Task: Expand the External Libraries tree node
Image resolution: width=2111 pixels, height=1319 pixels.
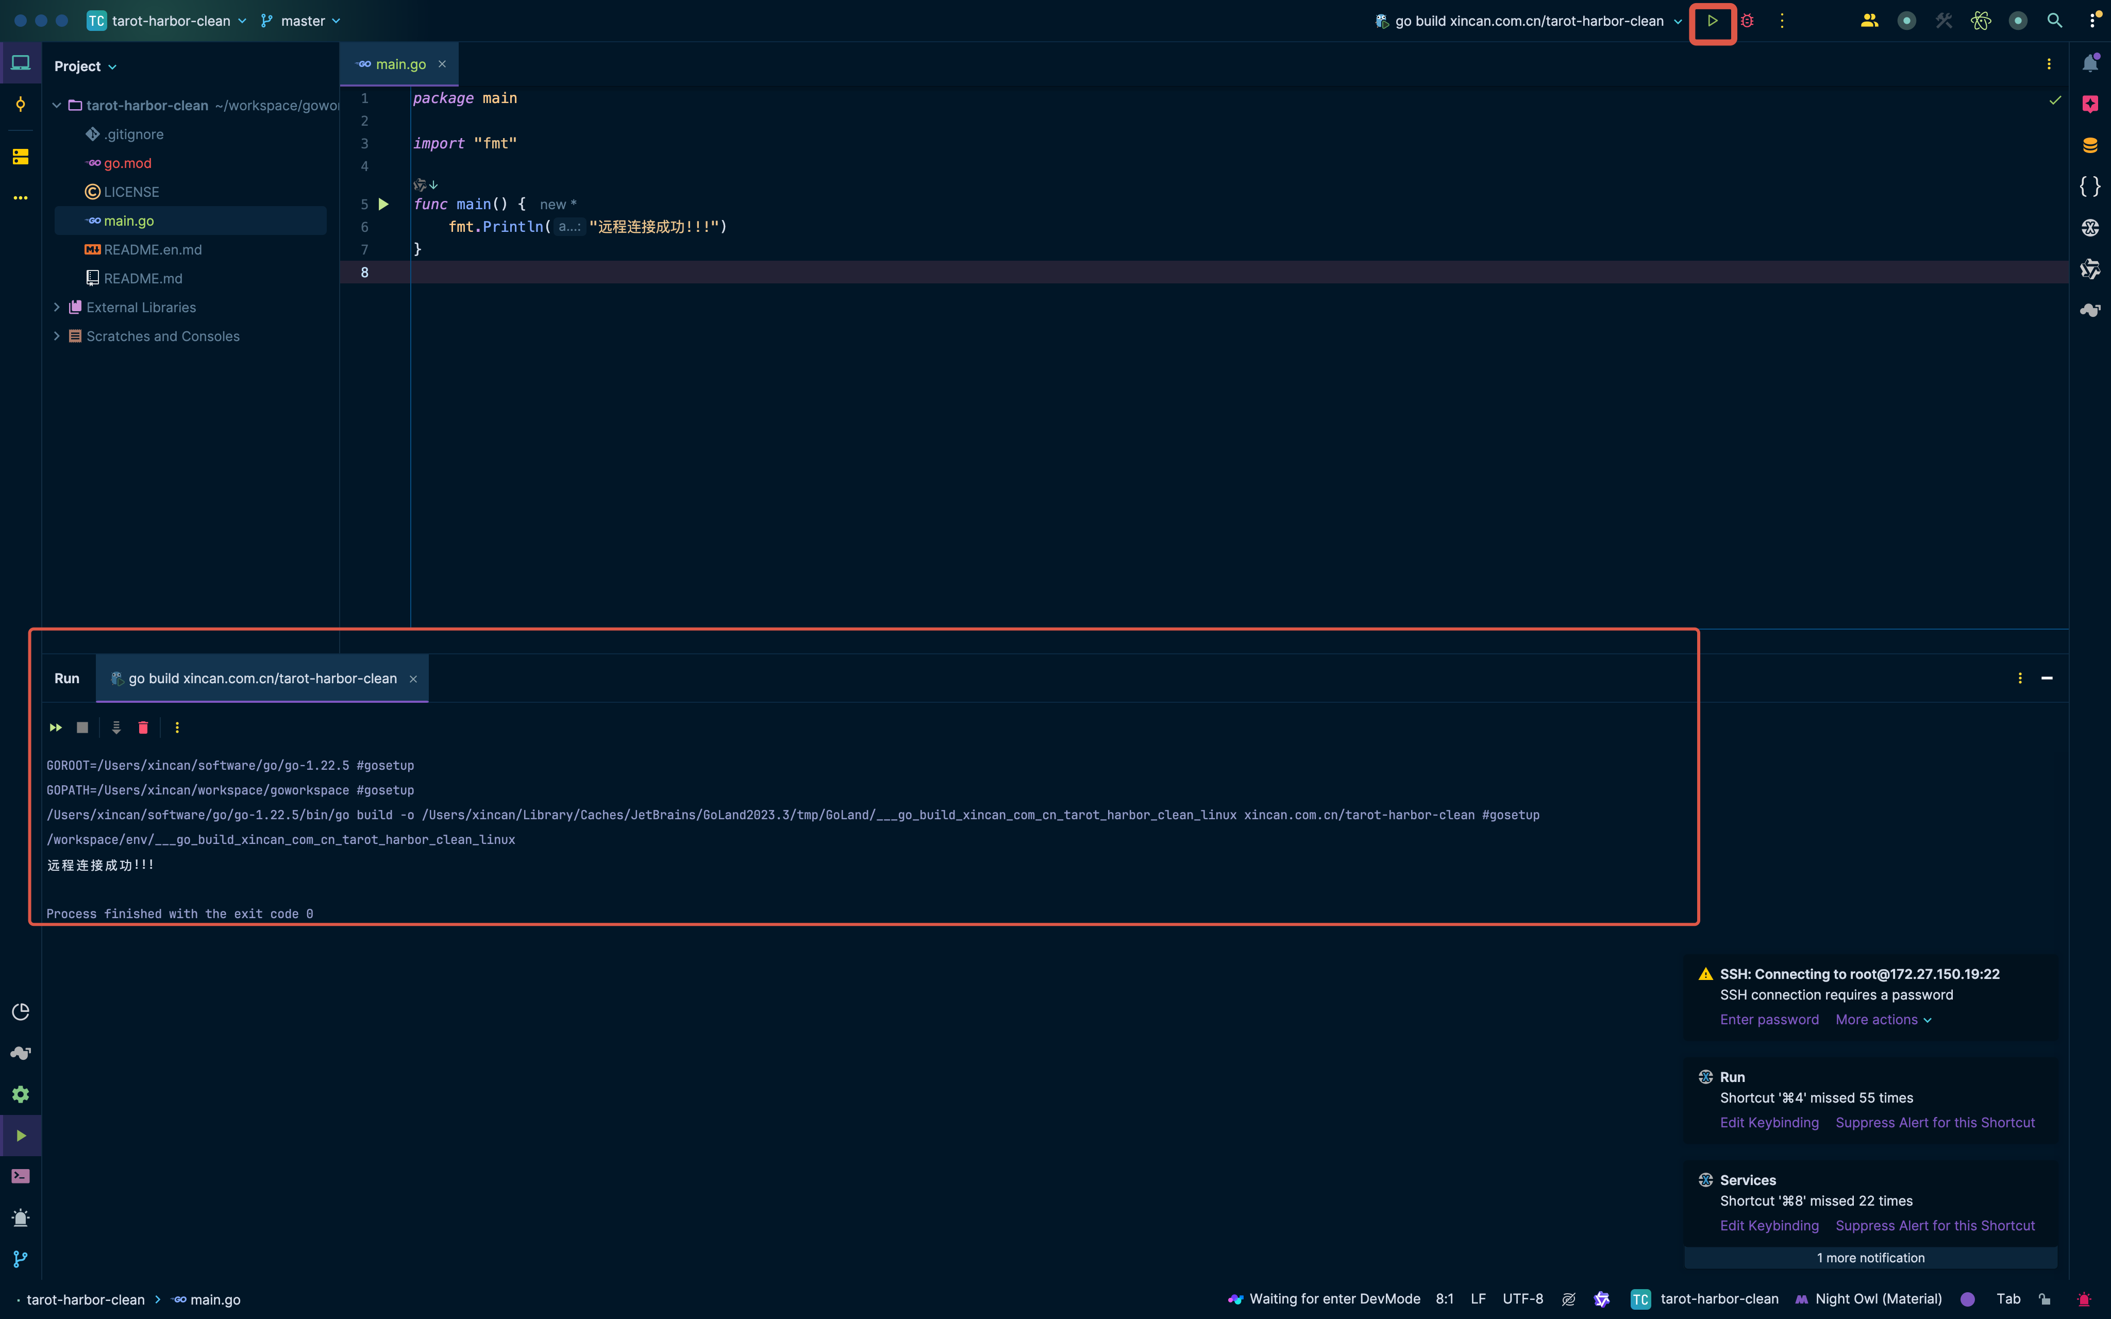Action: pyautogui.click(x=57, y=307)
